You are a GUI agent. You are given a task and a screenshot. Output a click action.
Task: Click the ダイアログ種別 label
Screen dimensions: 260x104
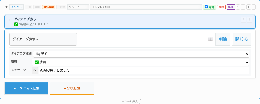21,53
